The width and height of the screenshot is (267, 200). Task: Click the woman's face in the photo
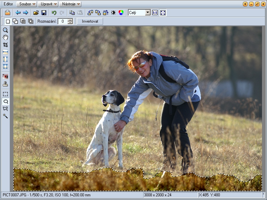(x=141, y=68)
